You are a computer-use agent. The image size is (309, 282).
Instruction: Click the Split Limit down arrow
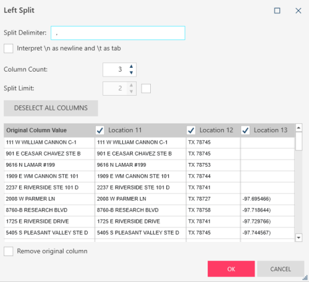coord(131,91)
